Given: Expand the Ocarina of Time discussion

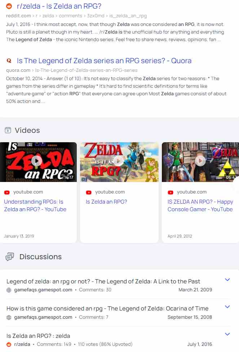Looking at the screenshot, I should pos(227,307).
